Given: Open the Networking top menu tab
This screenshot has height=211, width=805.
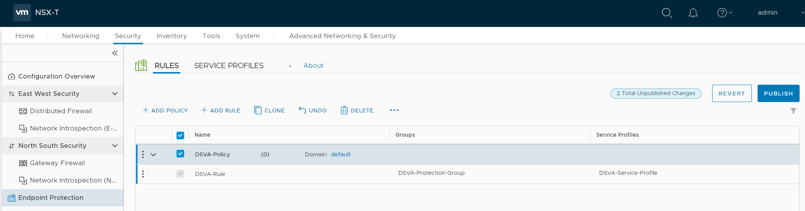Looking at the screenshot, I should coord(81,36).
